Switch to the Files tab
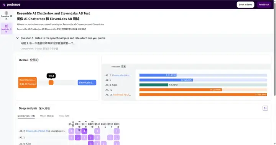 tap(64, 116)
